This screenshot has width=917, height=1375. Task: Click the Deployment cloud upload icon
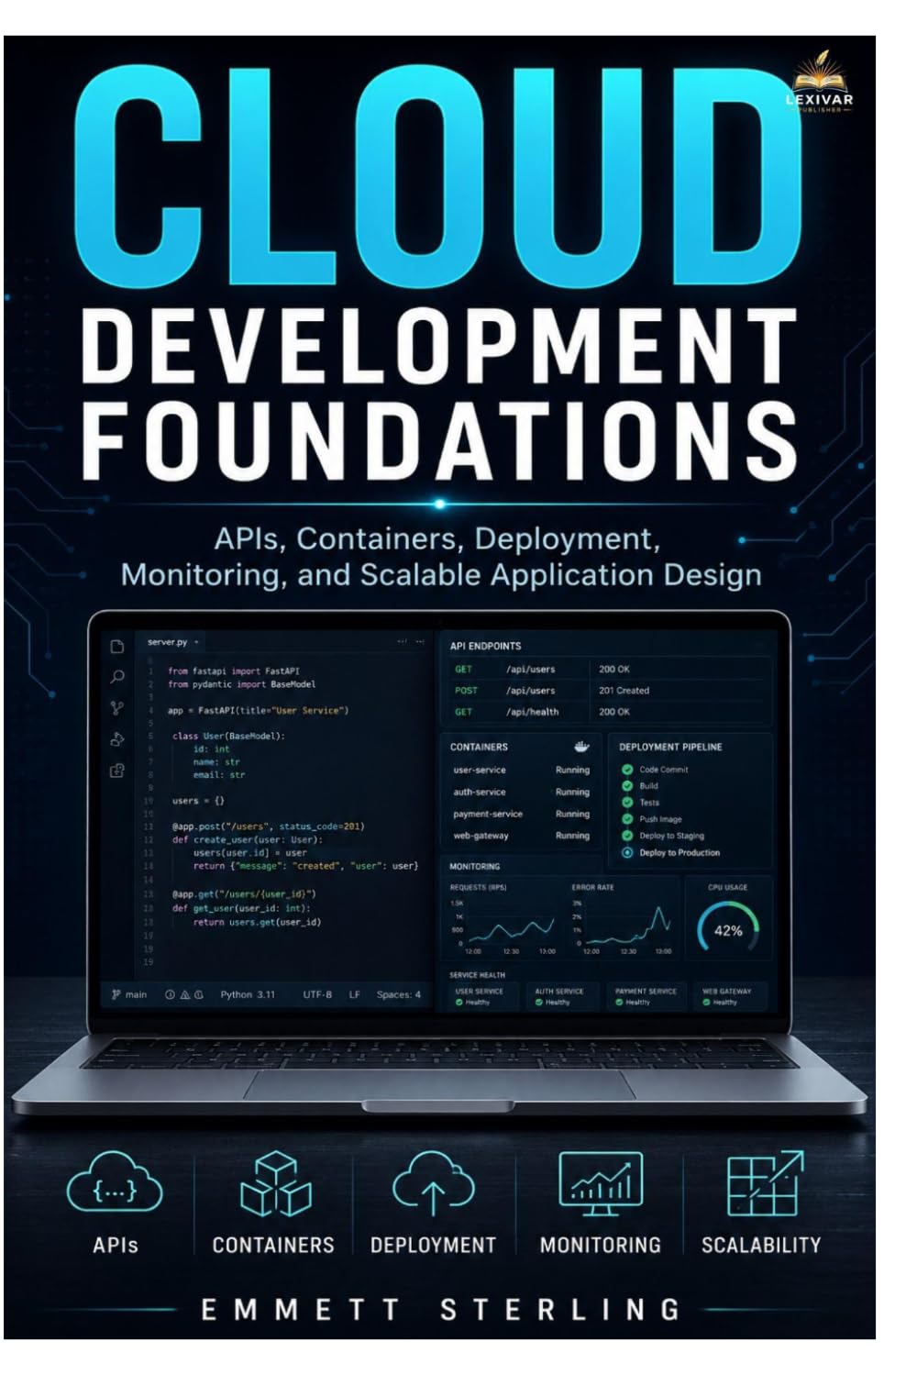point(433,1185)
